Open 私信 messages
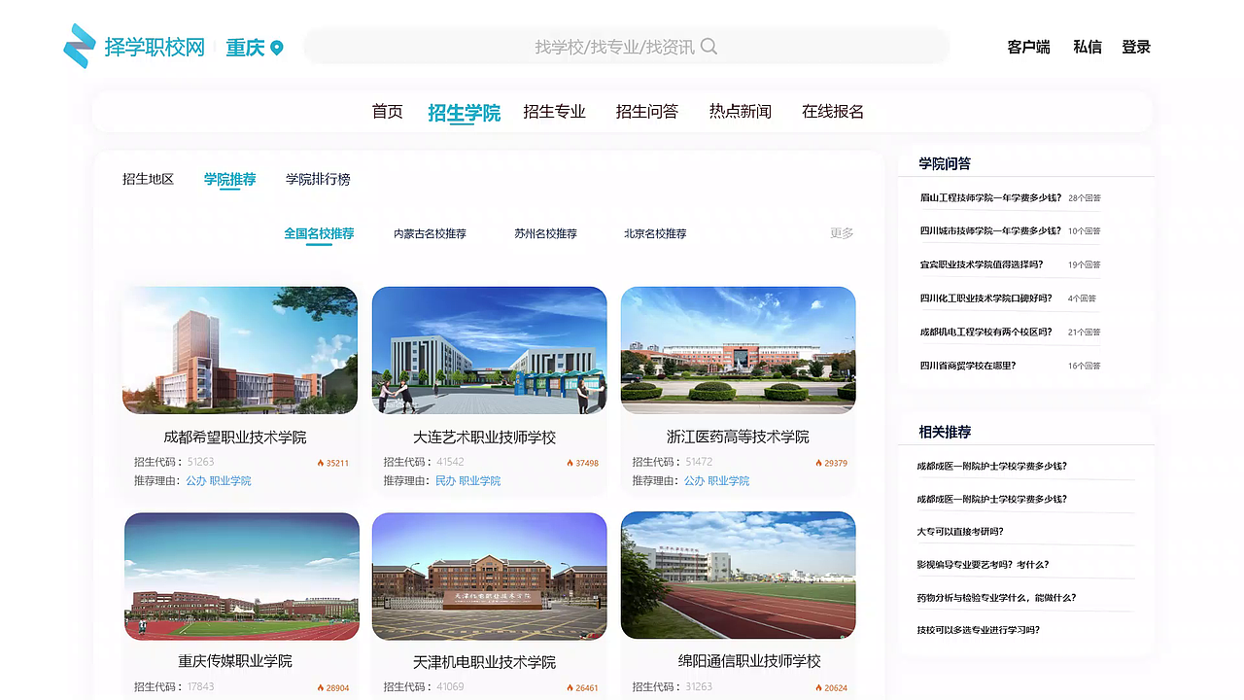Viewport: 1244px width, 700px height. (x=1088, y=46)
